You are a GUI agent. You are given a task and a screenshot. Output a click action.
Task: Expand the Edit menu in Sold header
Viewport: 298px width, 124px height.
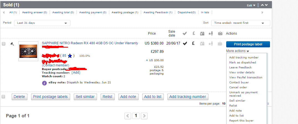coord(251,5)
